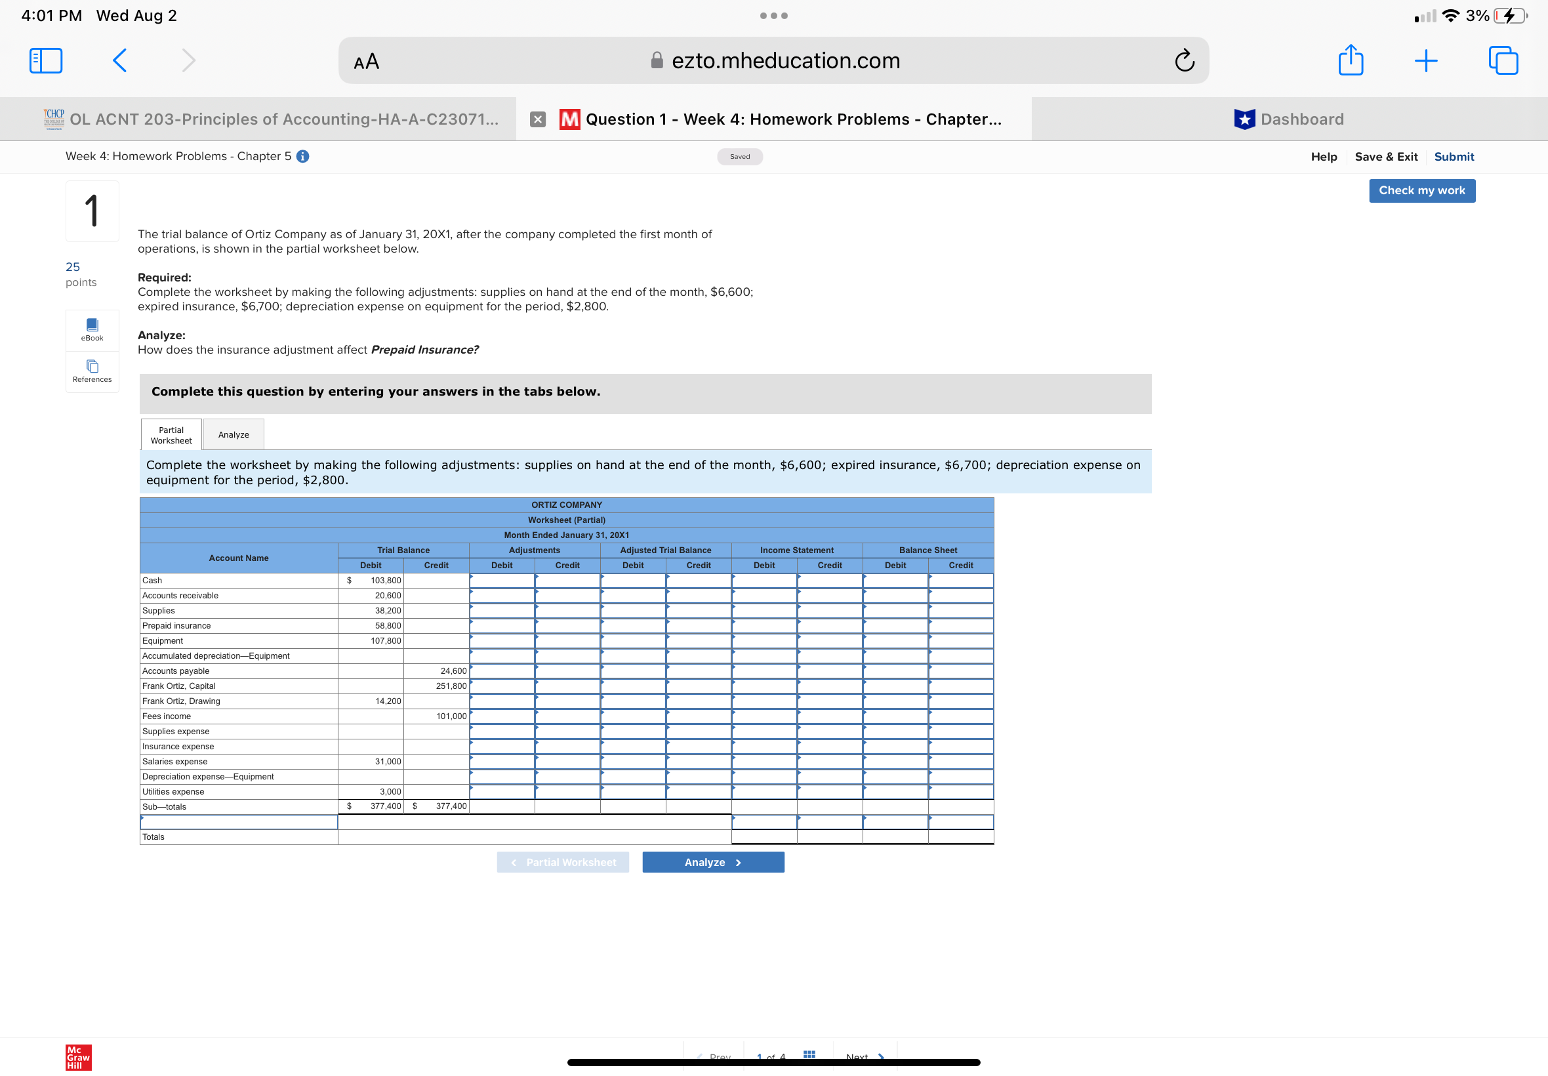Open the Share sheet icon
The image size is (1548, 1076).
1350,60
